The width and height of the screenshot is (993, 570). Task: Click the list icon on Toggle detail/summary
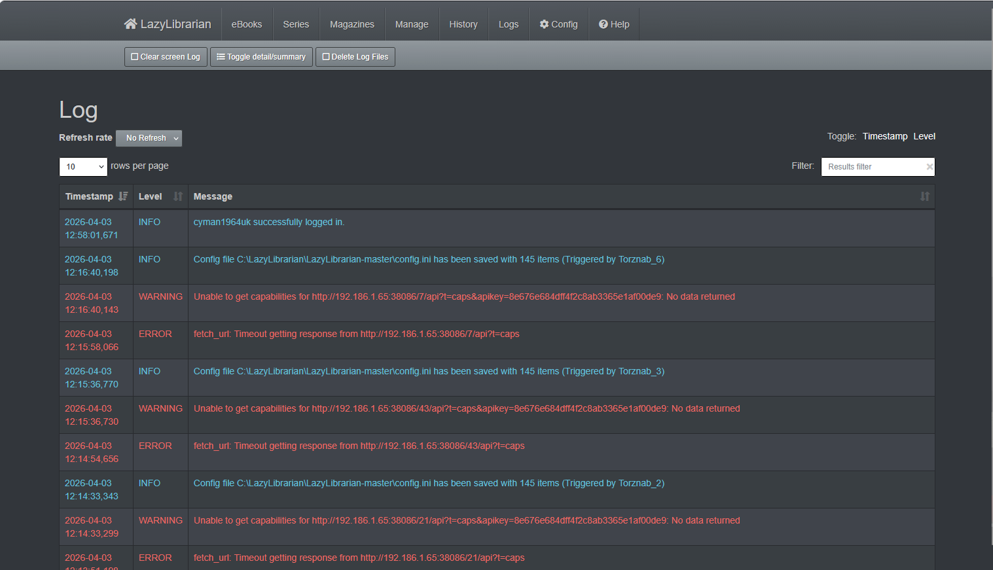pos(221,57)
